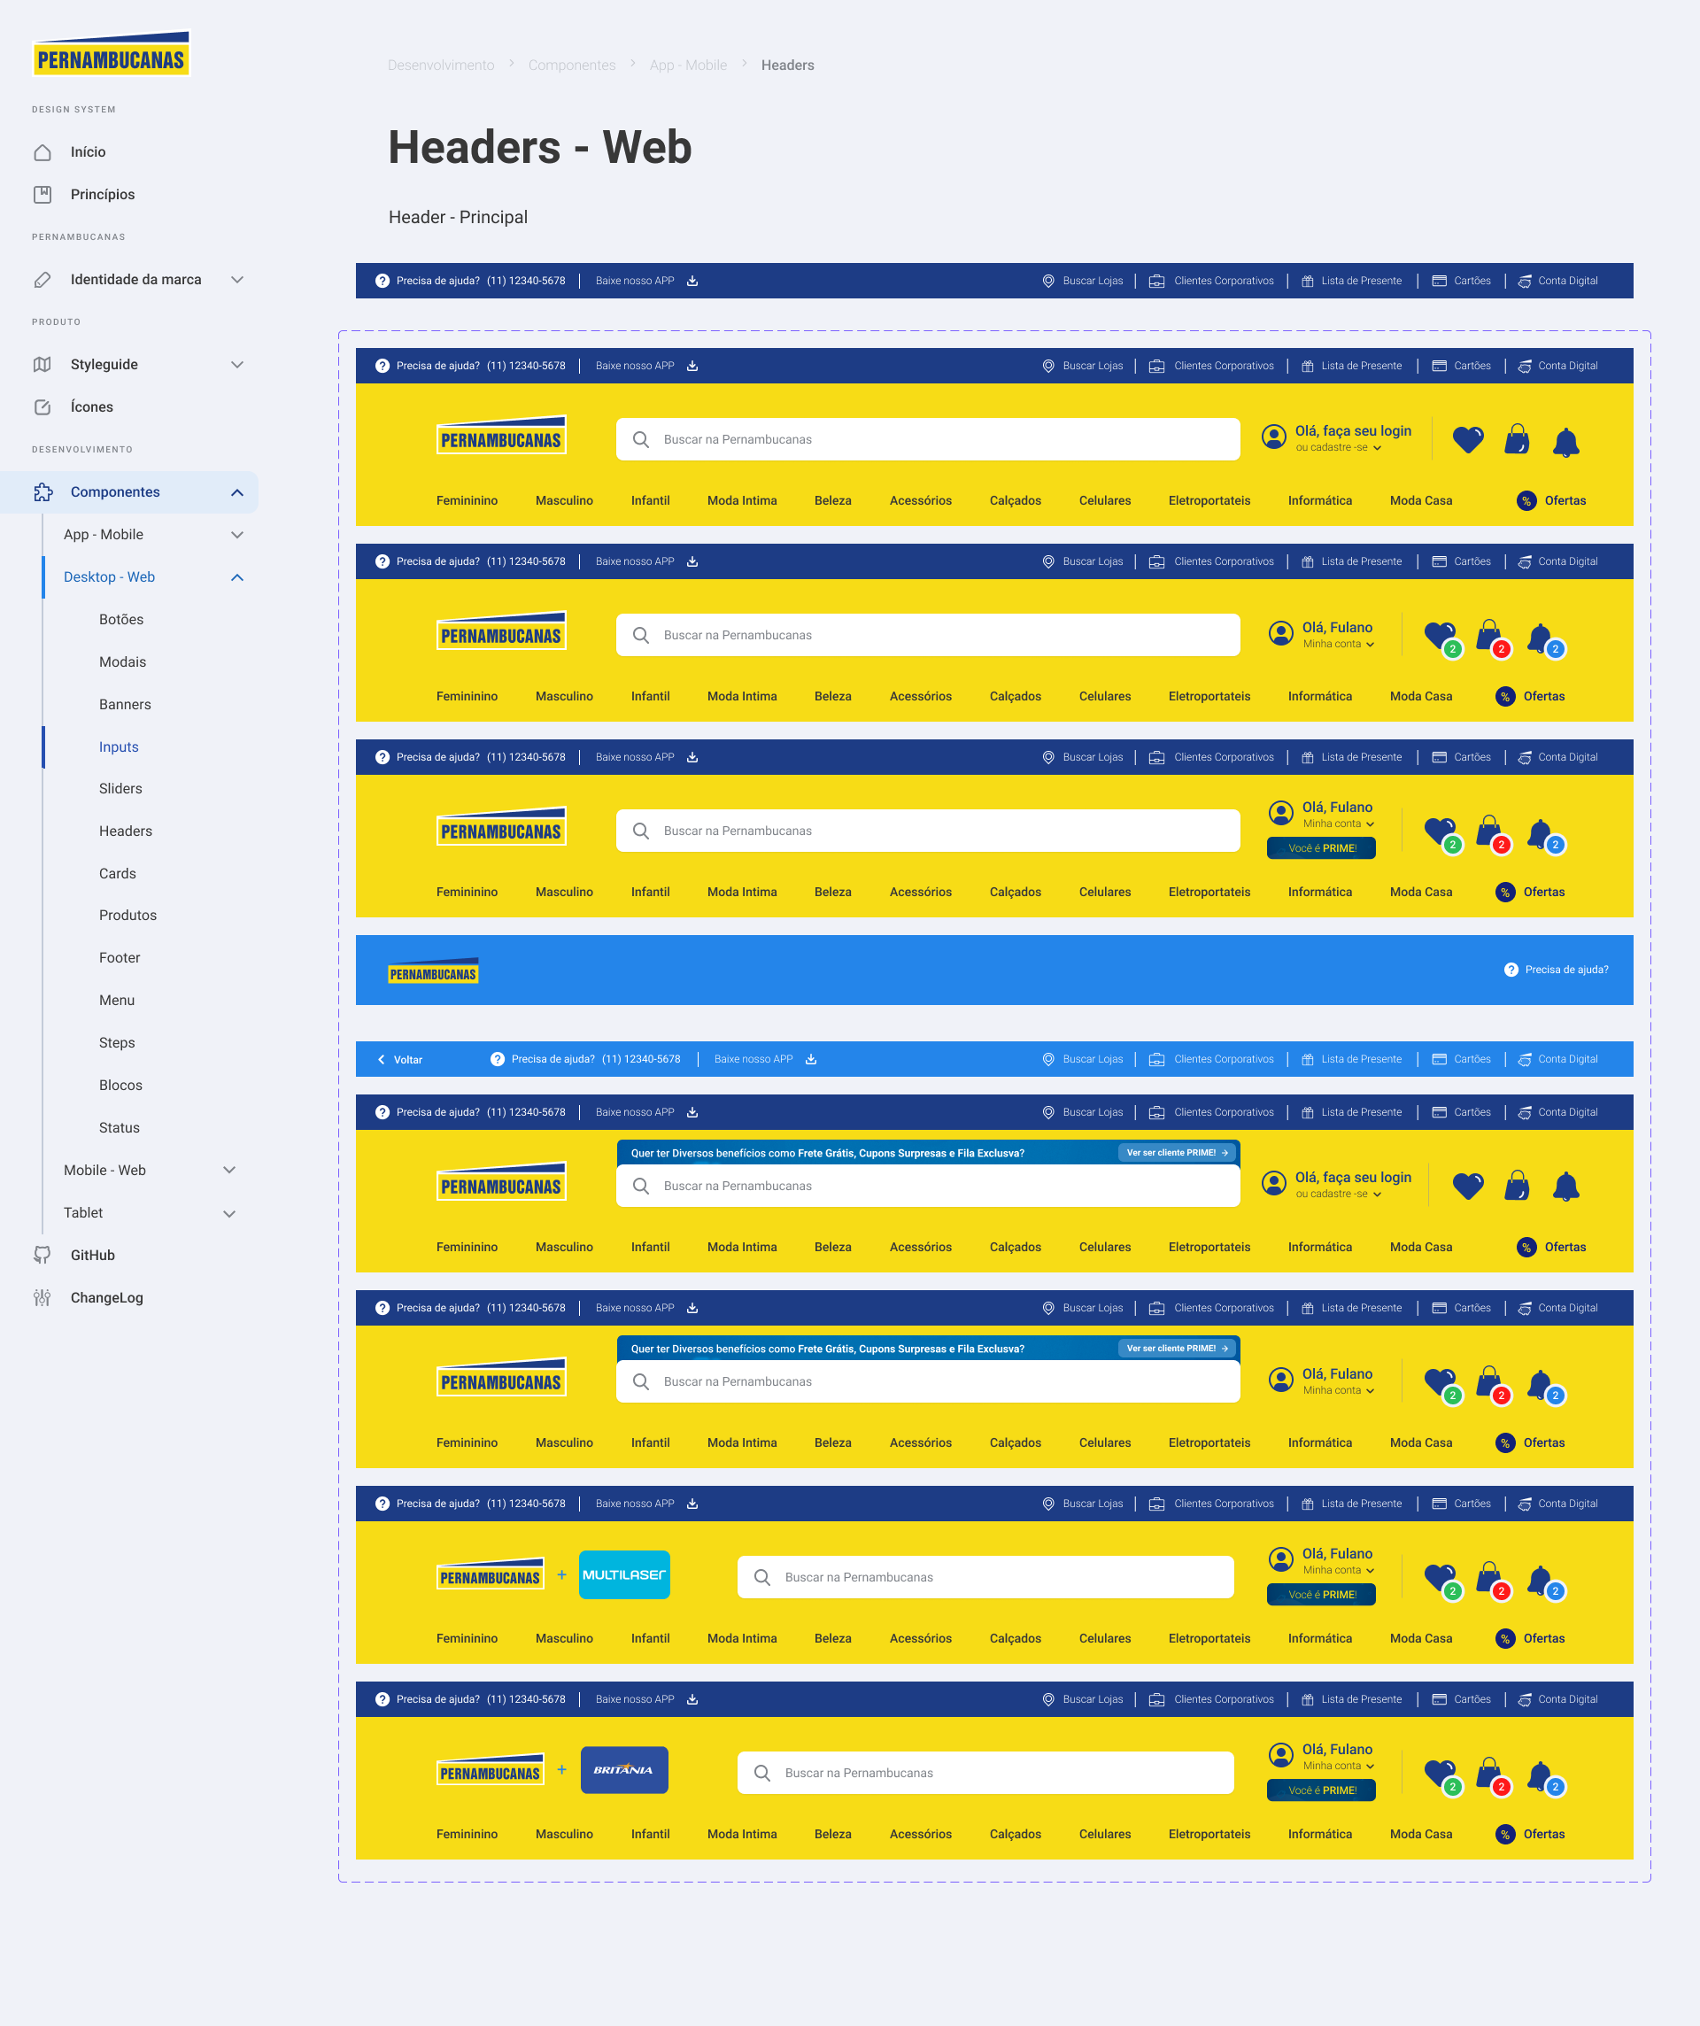Click the search field in the Multilaser header
The width and height of the screenshot is (1700, 2026).
click(985, 1577)
